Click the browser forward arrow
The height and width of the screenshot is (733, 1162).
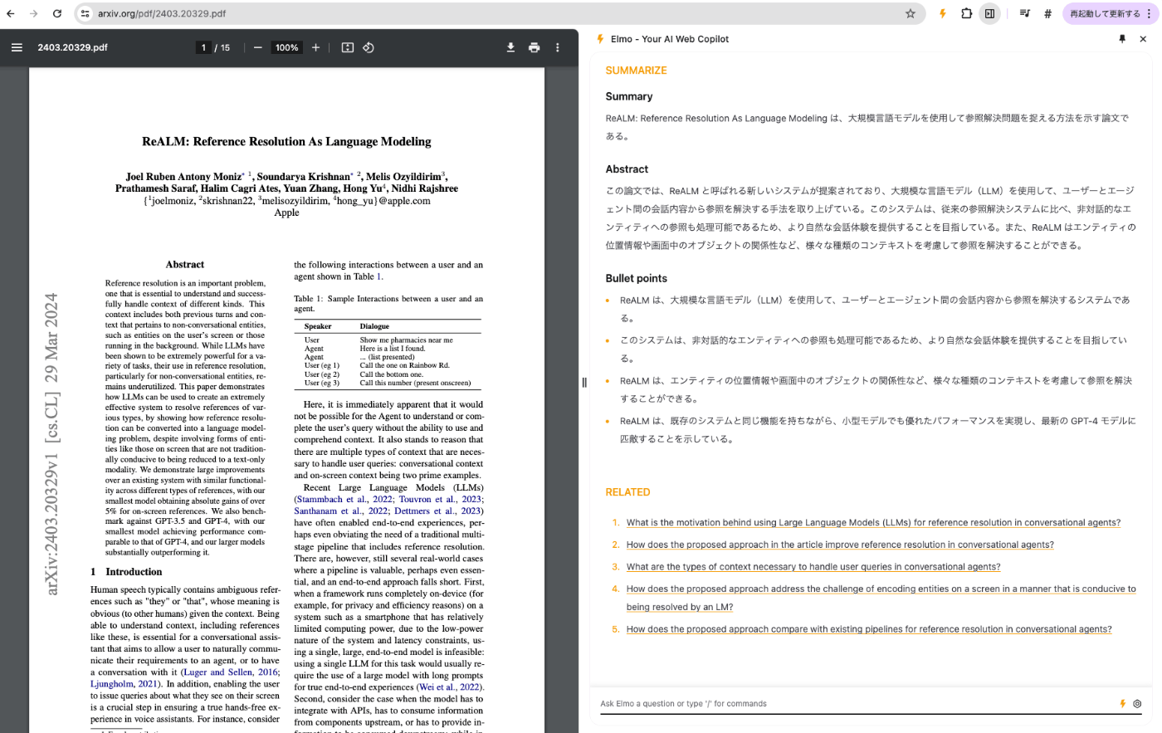(x=34, y=13)
